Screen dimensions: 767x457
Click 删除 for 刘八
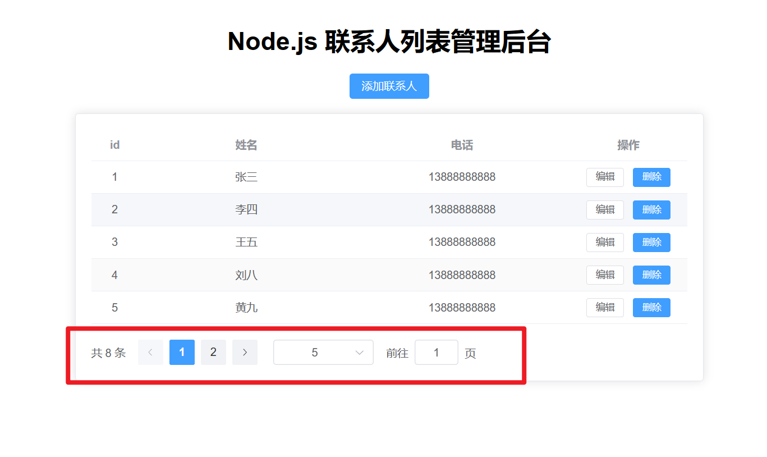(651, 275)
